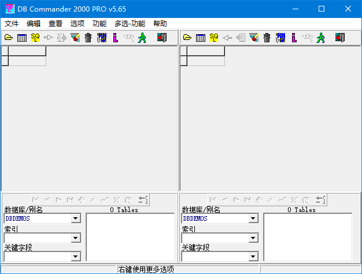
Task: Minimize the DB Commander window
Action: (x=295, y=9)
